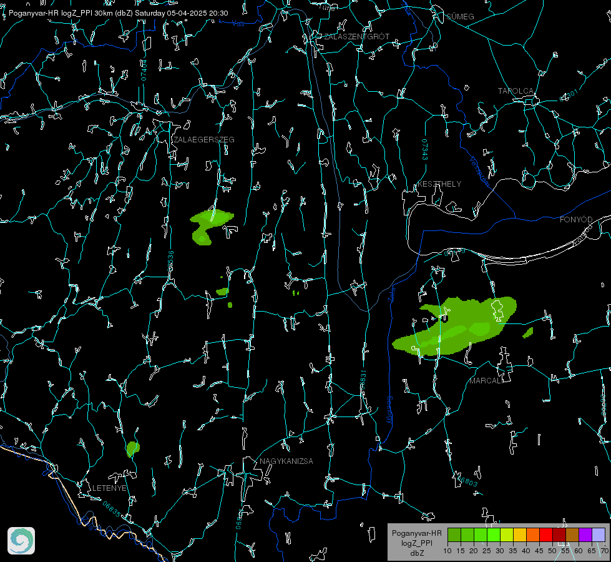Select the dark green 10-15 dBZ legend swatch
The height and width of the screenshot is (562, 611).
coord(454,535)
